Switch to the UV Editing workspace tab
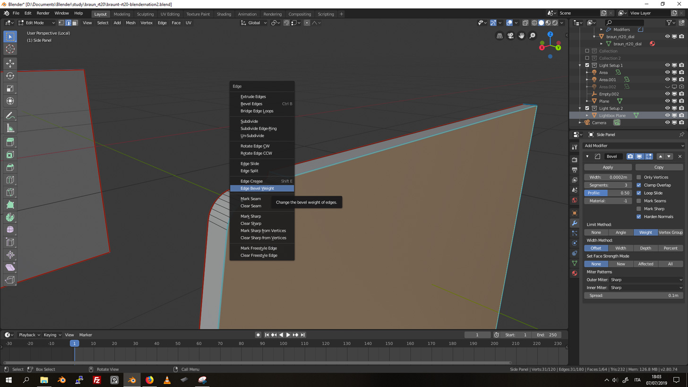This screenshot has width=688, height=387. pos(170,14)
